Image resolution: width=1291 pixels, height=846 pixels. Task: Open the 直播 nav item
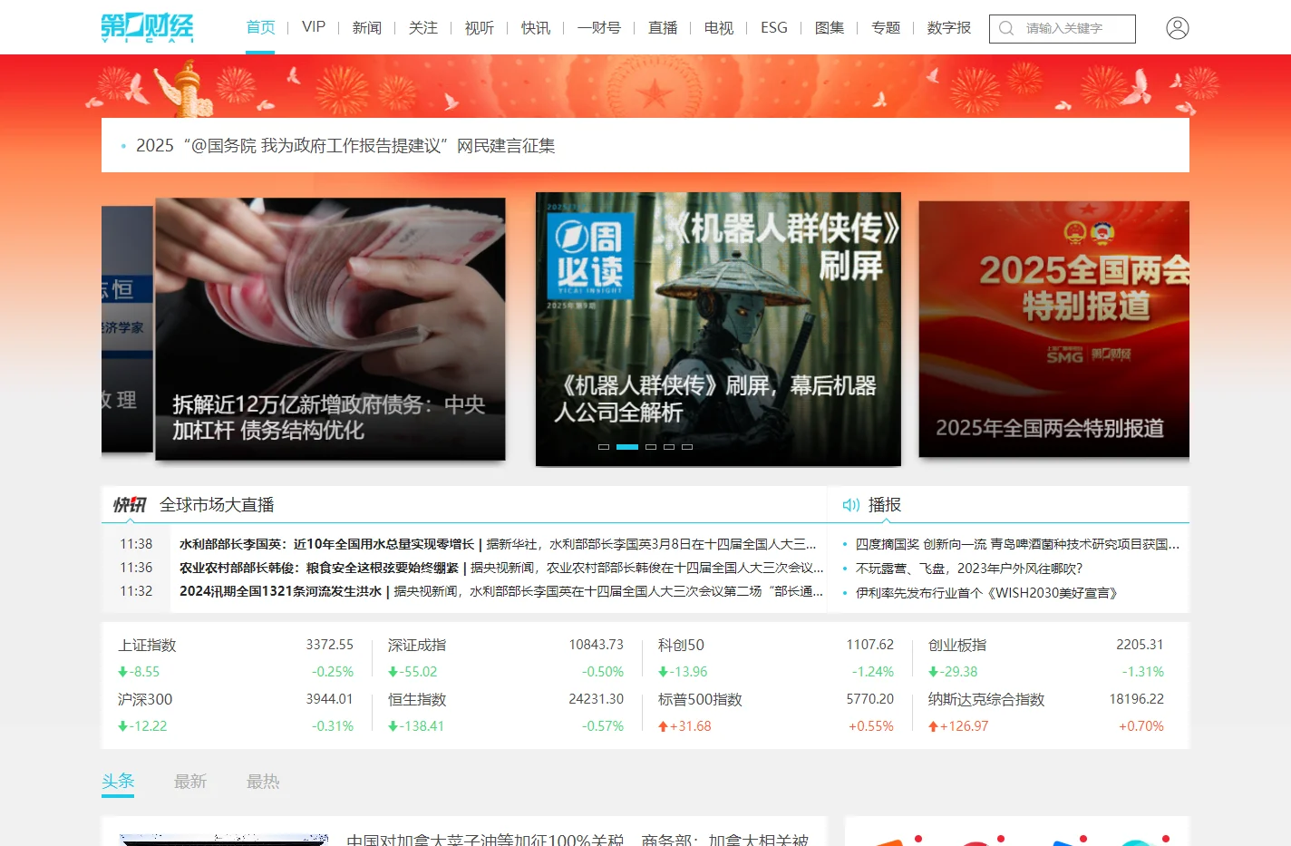[663, 27]
